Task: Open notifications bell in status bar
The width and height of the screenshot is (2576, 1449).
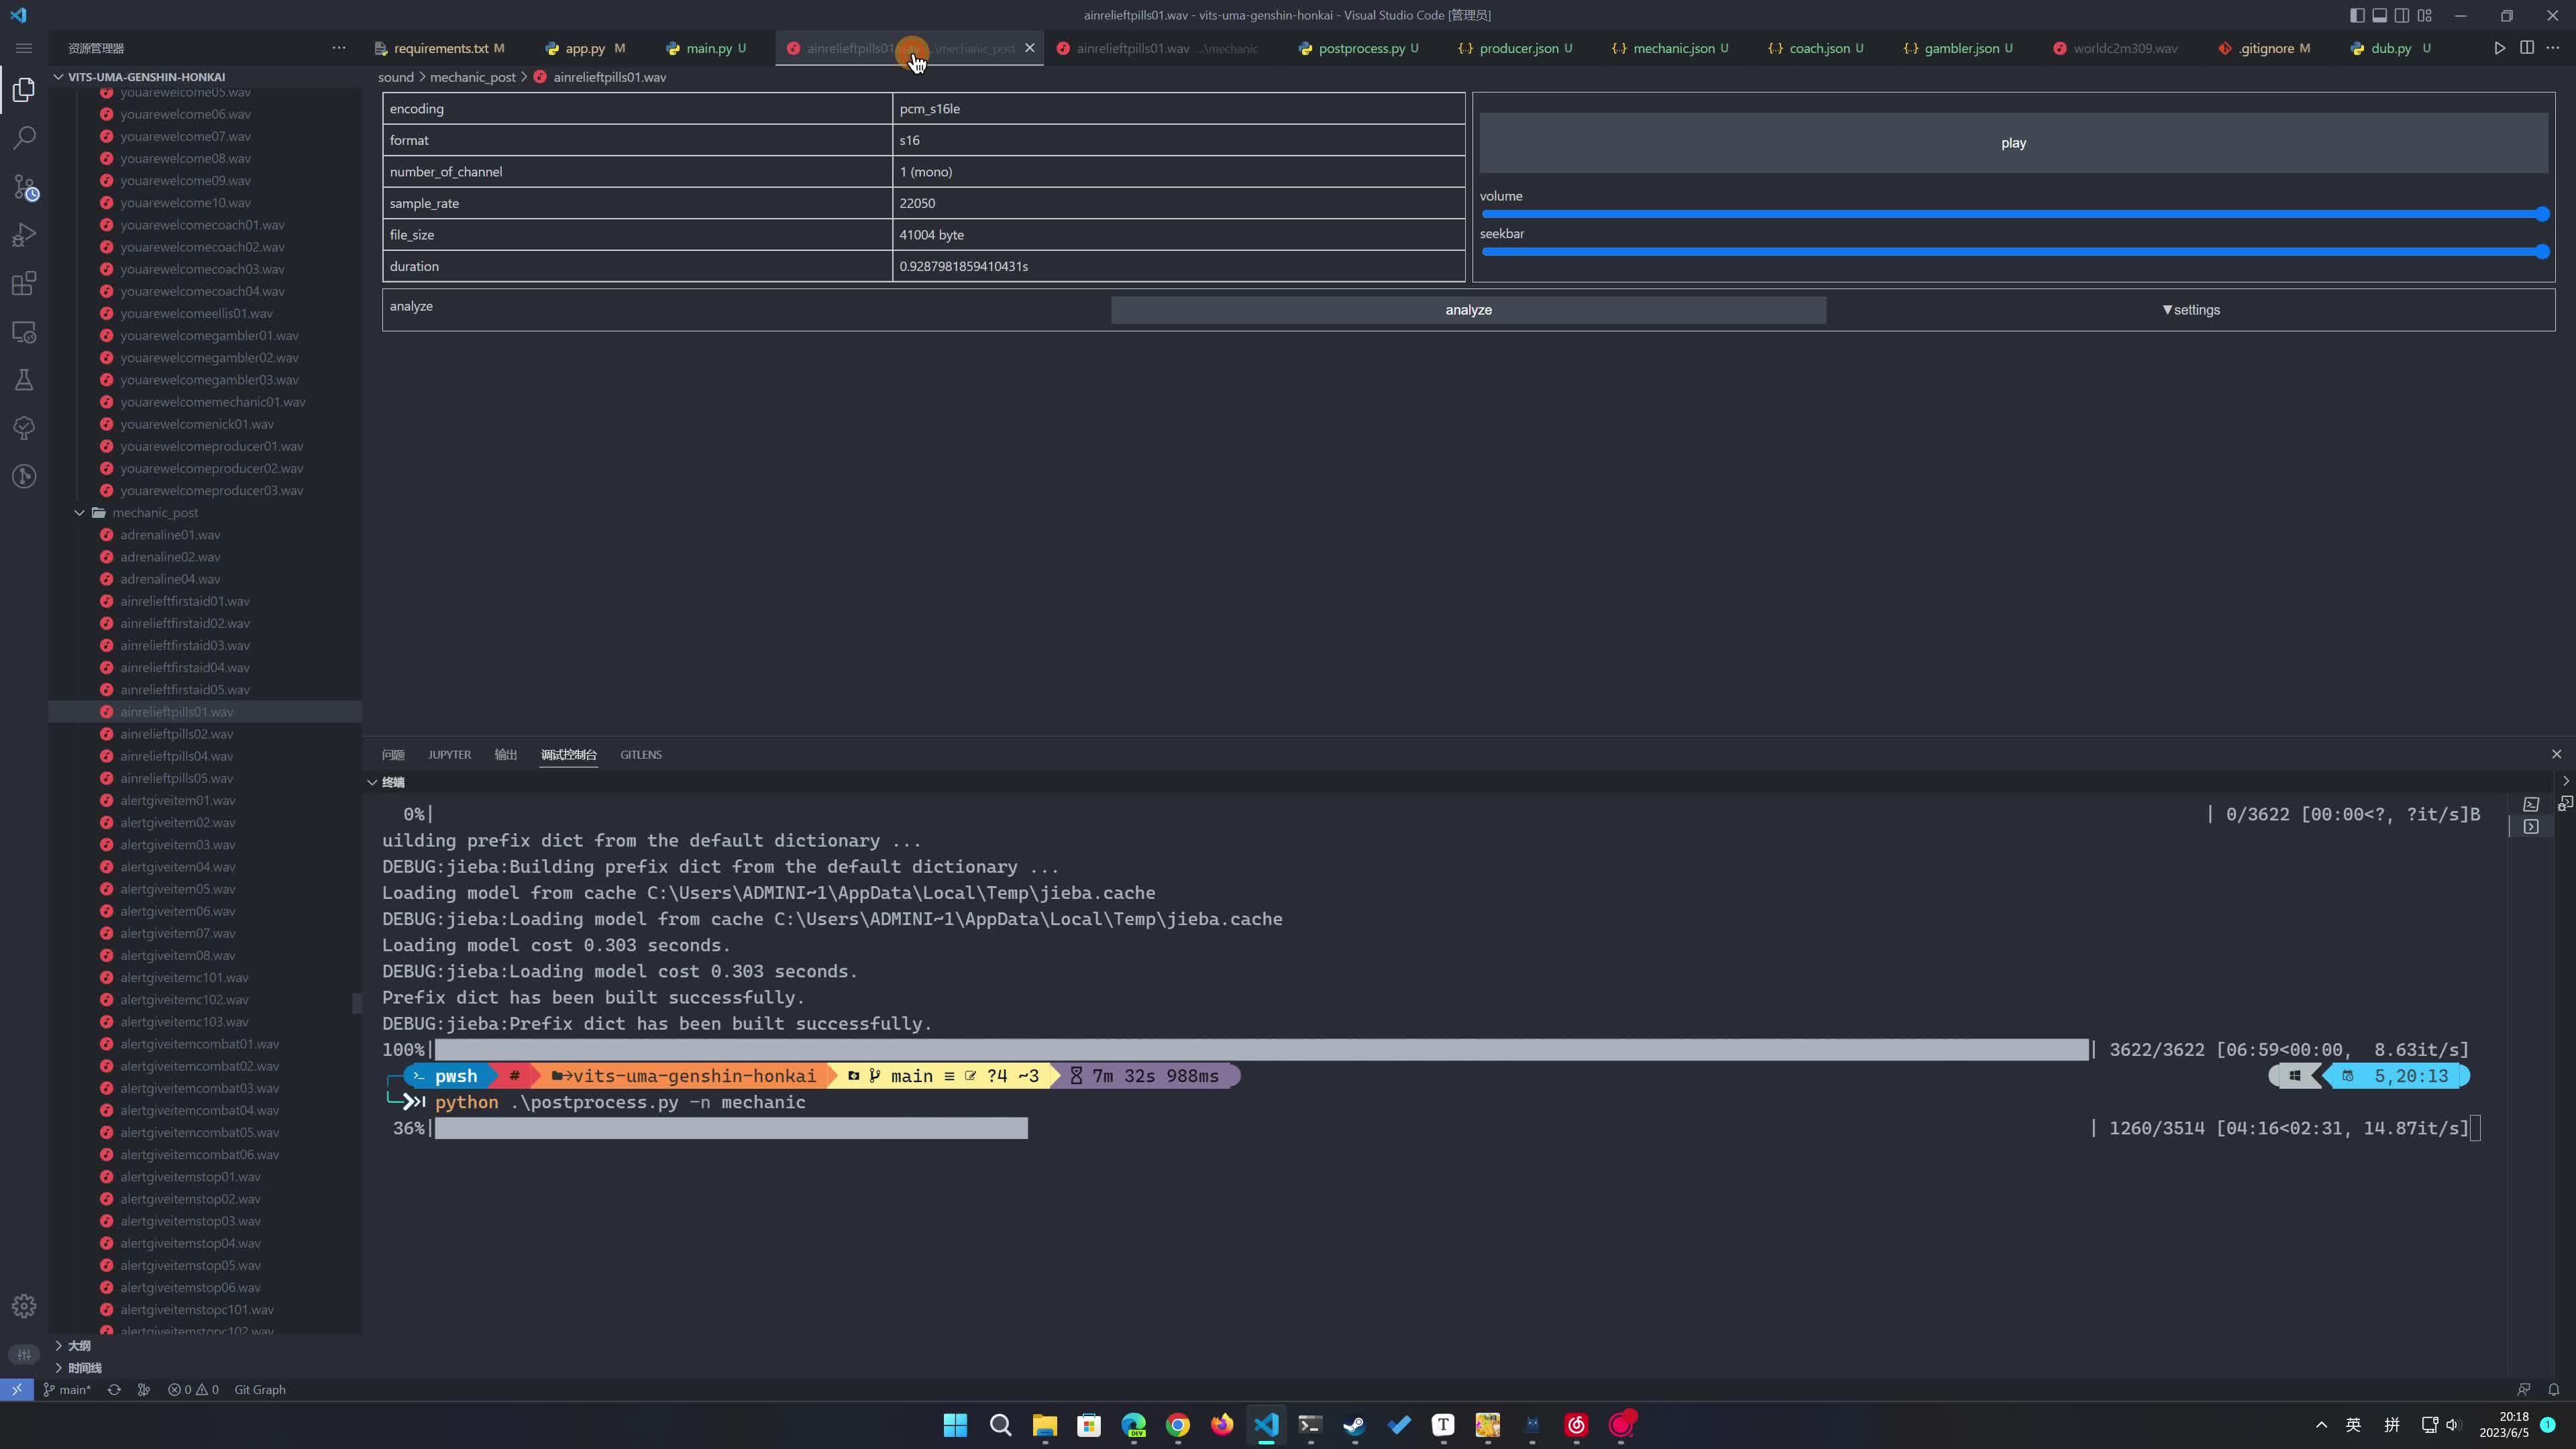Action: click(2553, 1390)
